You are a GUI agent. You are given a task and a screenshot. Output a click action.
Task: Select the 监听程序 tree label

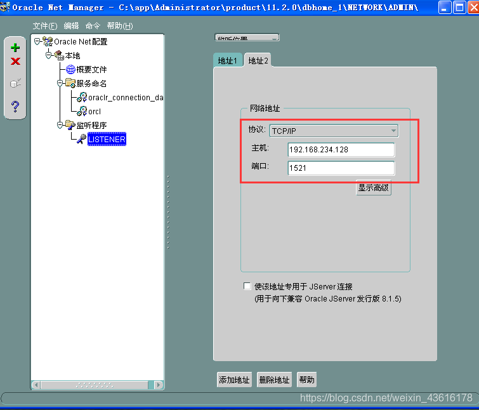point(91,125)
